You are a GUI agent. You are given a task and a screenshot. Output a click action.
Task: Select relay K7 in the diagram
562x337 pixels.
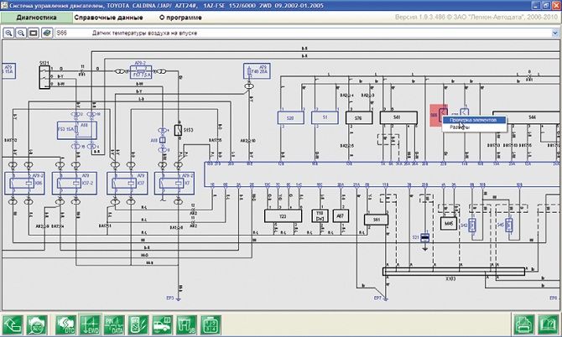pos(174,184)
